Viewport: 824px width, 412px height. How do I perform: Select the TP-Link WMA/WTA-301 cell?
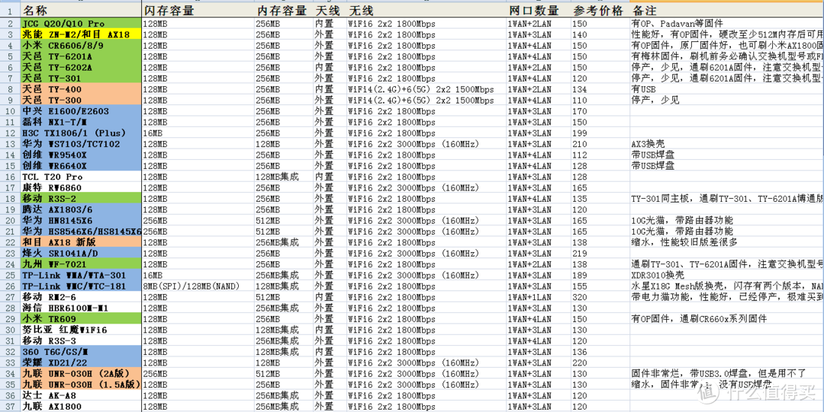(x=81, y=275)
